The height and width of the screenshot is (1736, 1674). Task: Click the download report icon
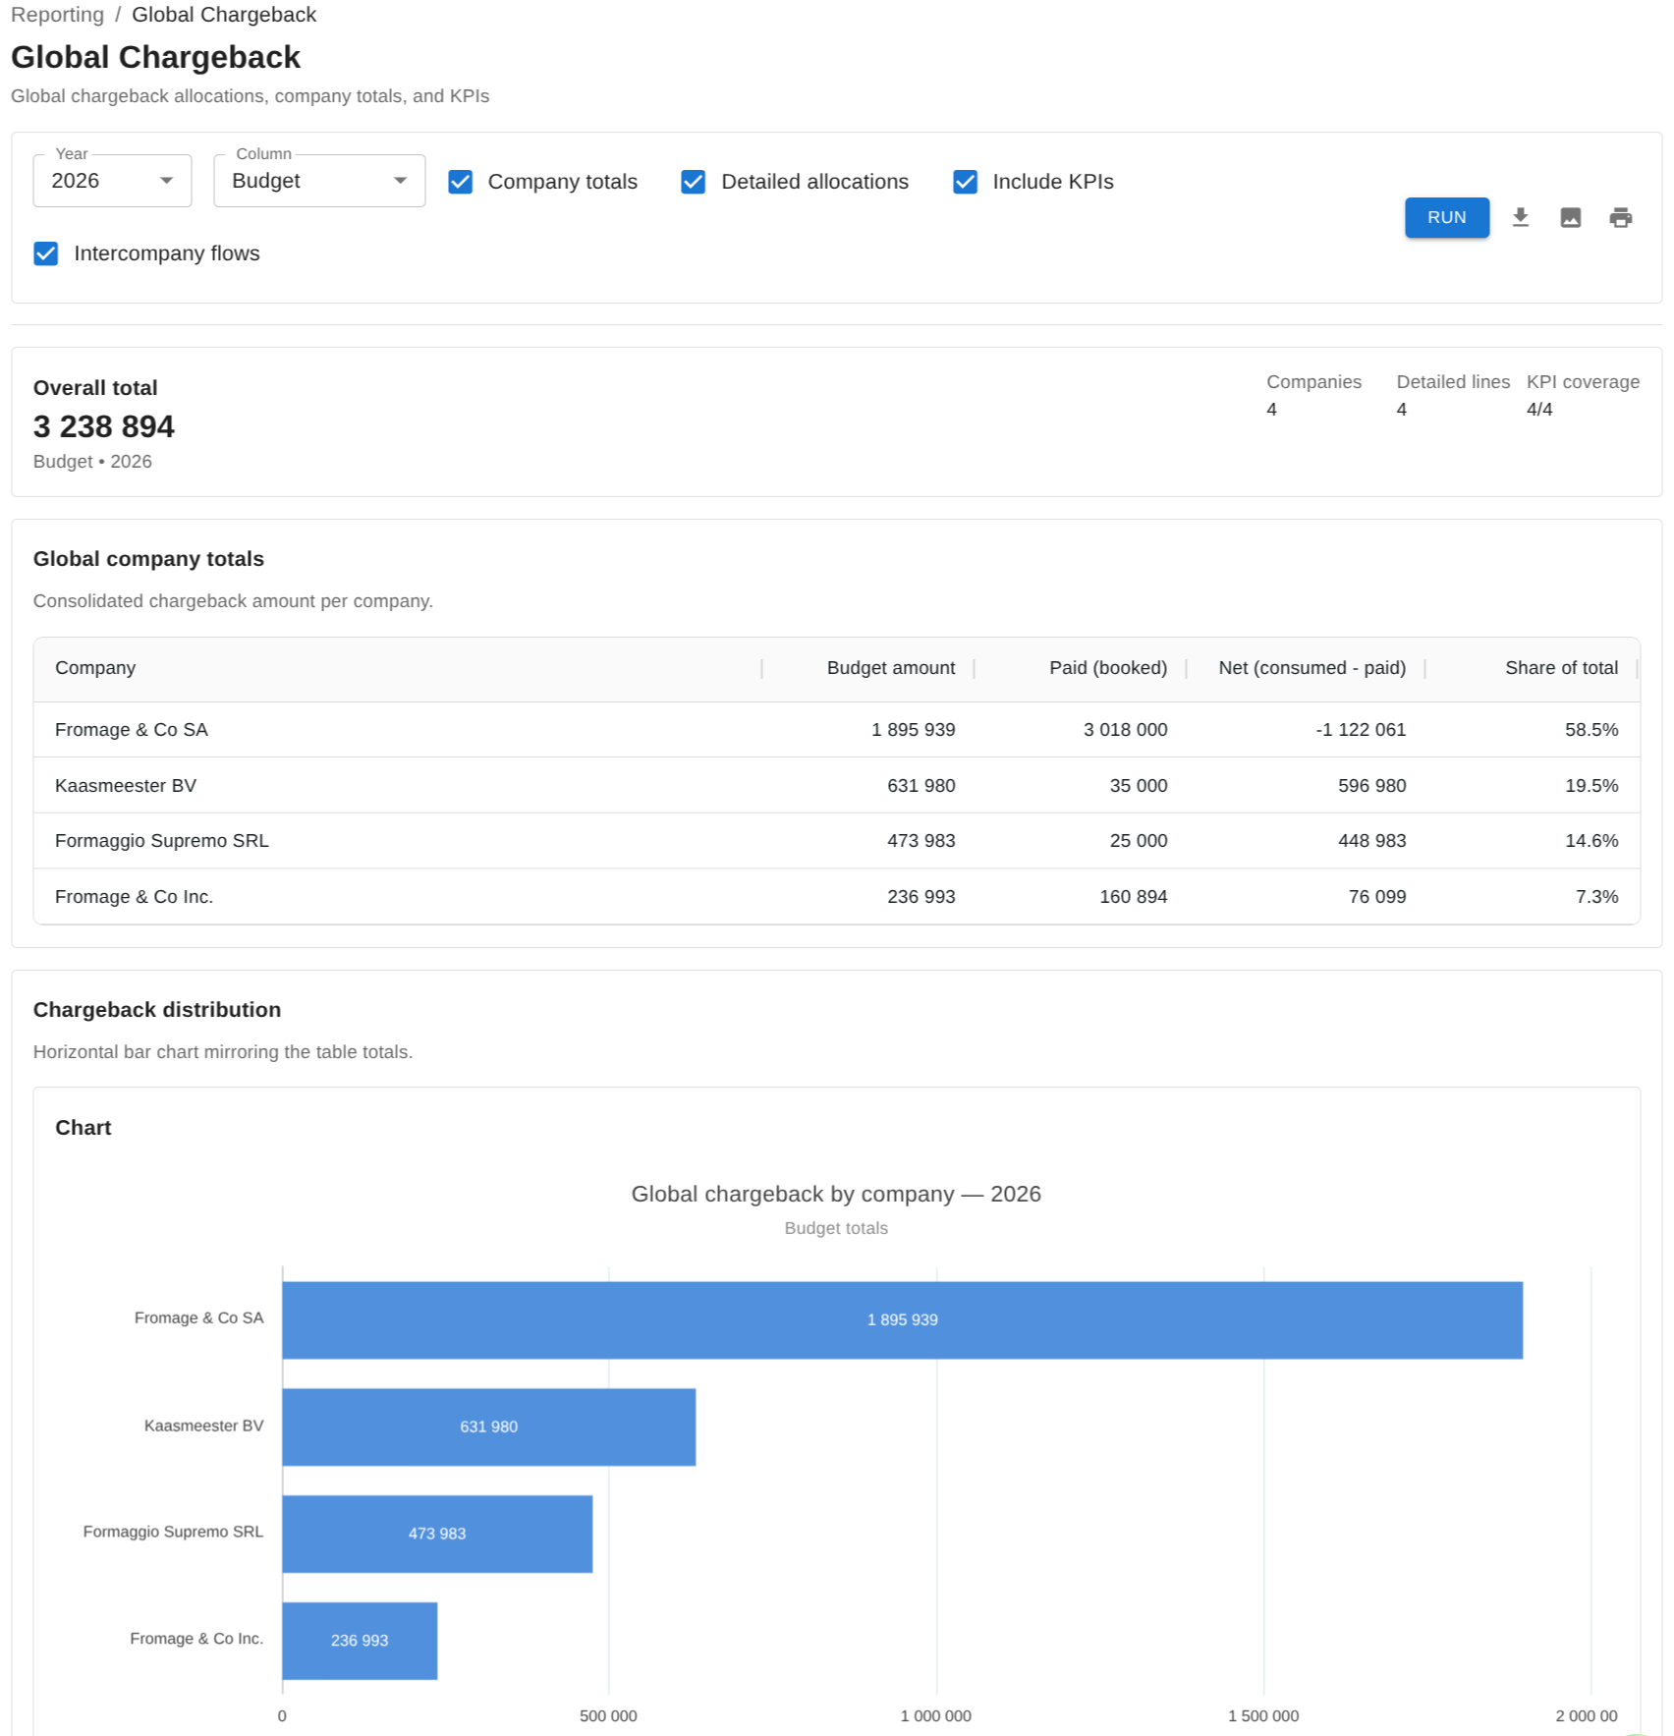point(1520,217)
